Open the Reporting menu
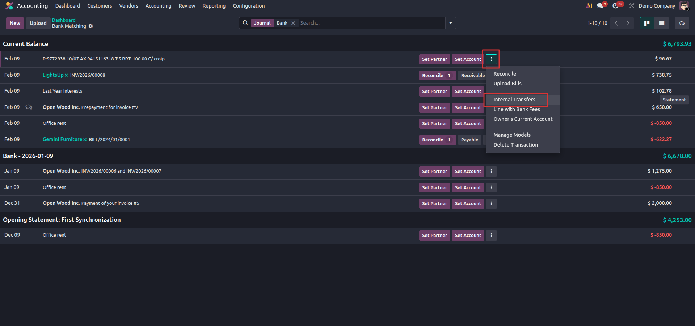The image size is (695, 326). point(214,6)
